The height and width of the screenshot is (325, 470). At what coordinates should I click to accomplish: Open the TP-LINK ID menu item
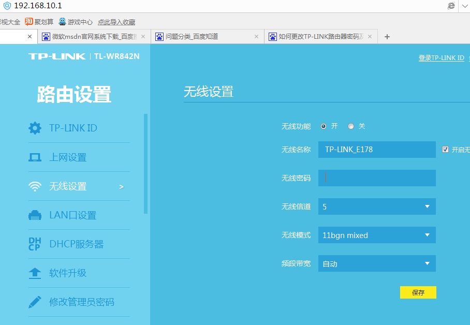[79, 128]
